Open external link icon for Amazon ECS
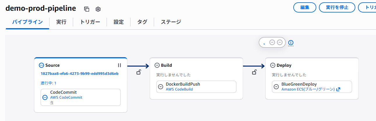Screen dimensions: 376x121 click(x=338, y=89)
